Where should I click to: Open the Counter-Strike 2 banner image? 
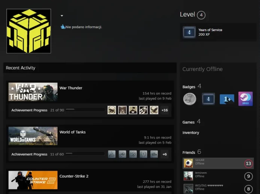point(33,180)
